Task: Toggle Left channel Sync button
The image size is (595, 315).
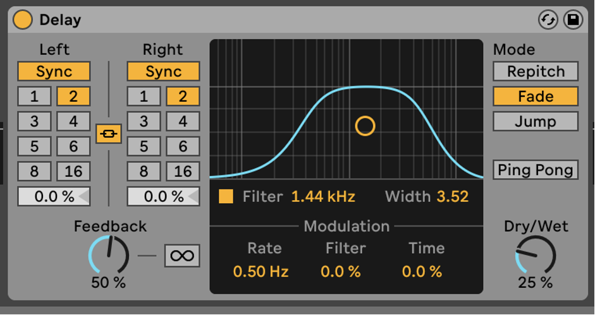Action: point(54,71)
